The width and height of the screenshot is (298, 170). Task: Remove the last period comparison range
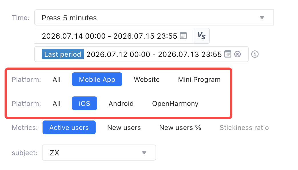pyautogui.click(x=237, y=54)
